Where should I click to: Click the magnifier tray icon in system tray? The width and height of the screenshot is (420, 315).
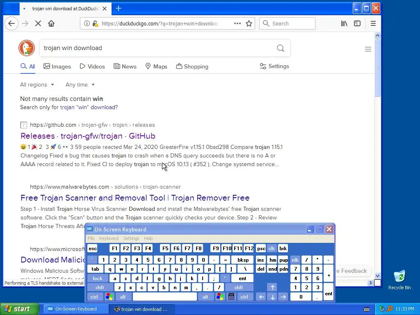click(x=390, y=309)
